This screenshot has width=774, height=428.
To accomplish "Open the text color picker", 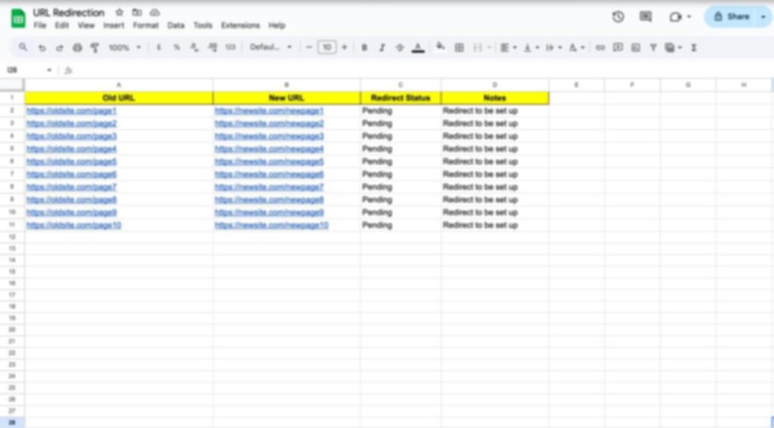I will coord(418,48).
